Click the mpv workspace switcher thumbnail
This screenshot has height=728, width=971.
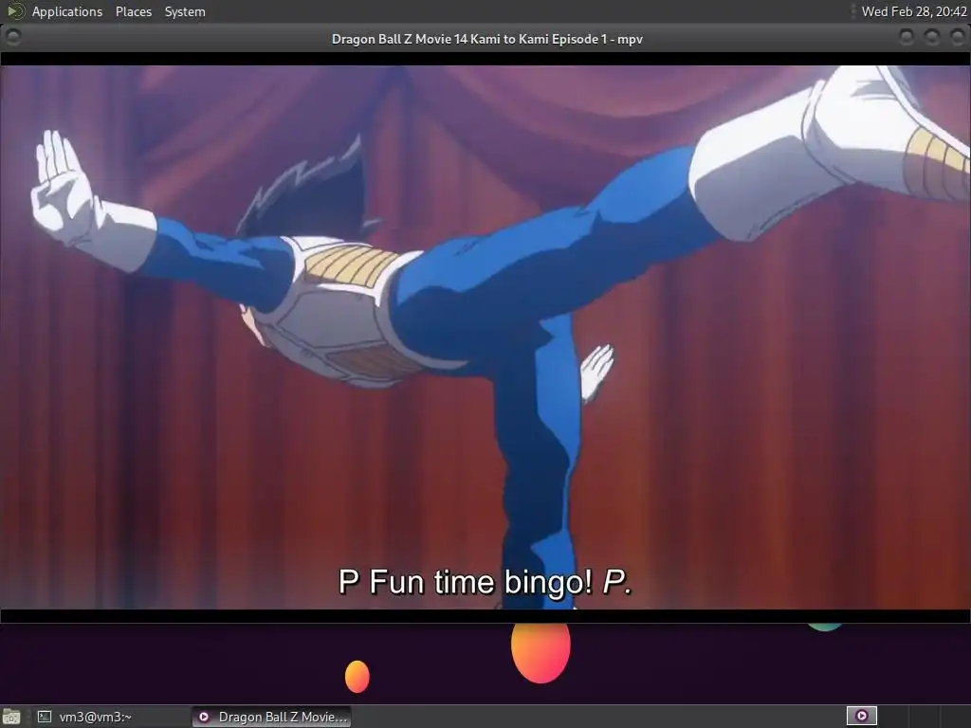(861, 716)
